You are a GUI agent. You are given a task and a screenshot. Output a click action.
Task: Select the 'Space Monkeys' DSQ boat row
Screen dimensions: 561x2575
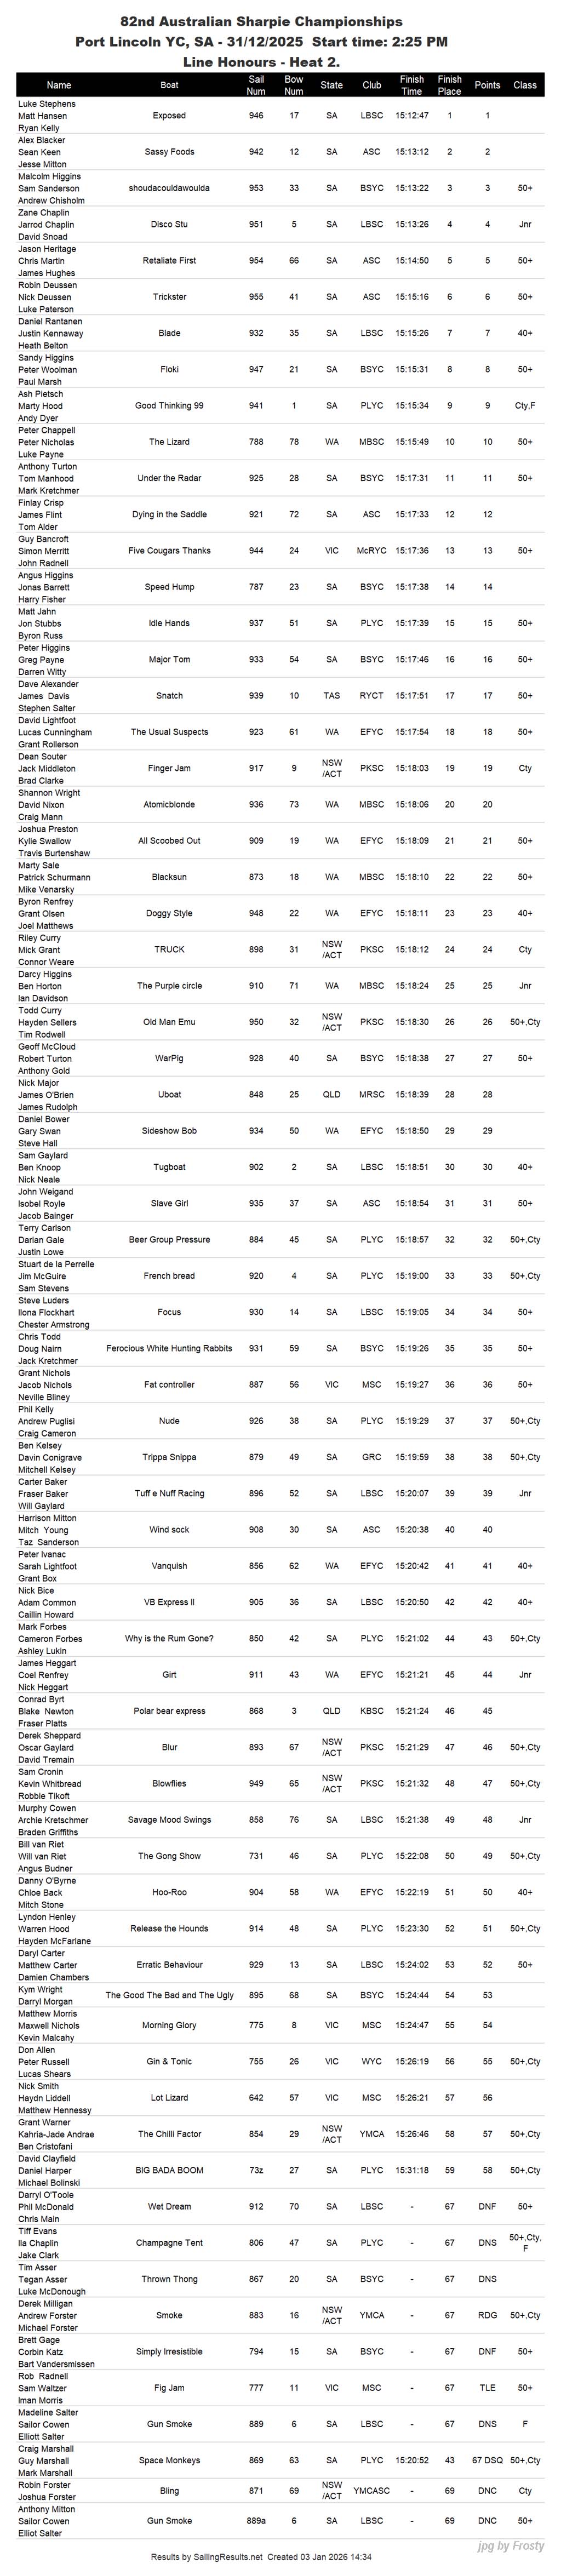(x=169, y=2460)
